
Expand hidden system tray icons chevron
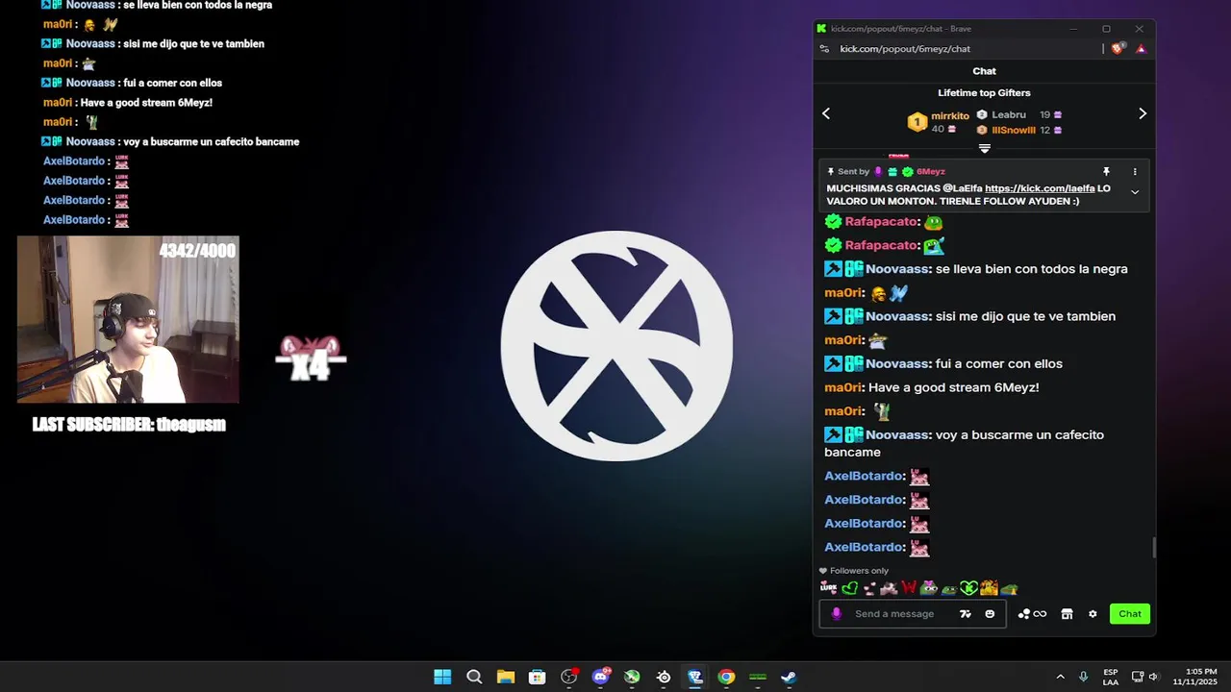click(1060, 677)
